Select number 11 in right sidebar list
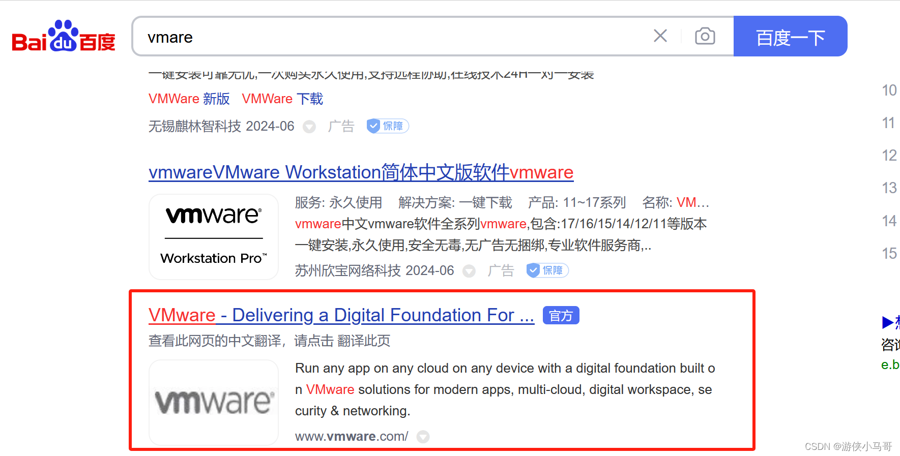 889,123
